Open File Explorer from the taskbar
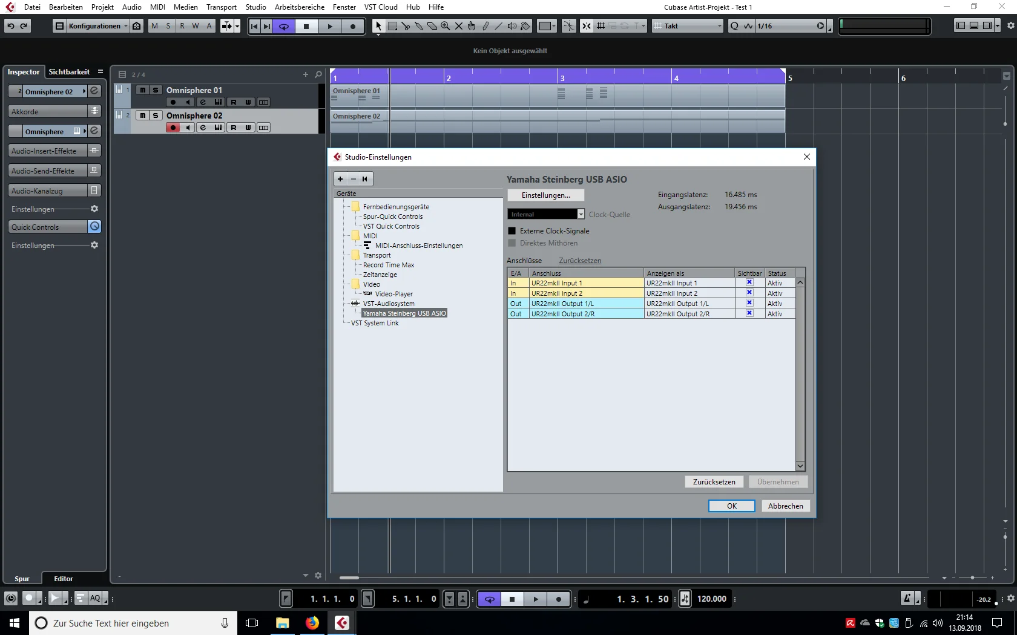Image resolution: width=1017 pixels, height=635 pixels. coord(283,623)
